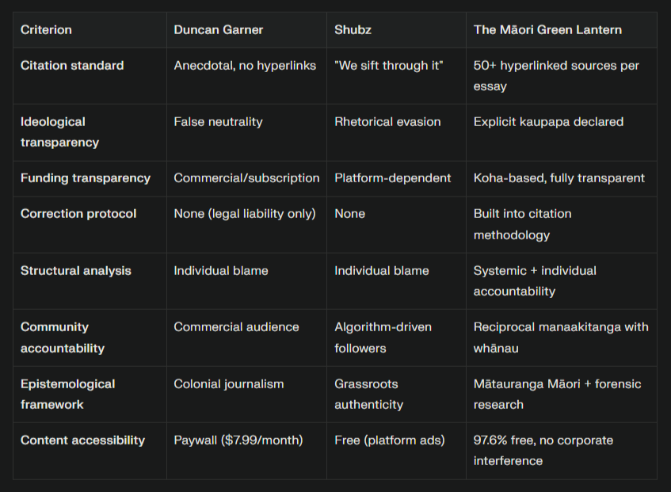Viewport: 671px width, 492px height.
Task: Select the Content accessibility row label
Action: (82, 441)
